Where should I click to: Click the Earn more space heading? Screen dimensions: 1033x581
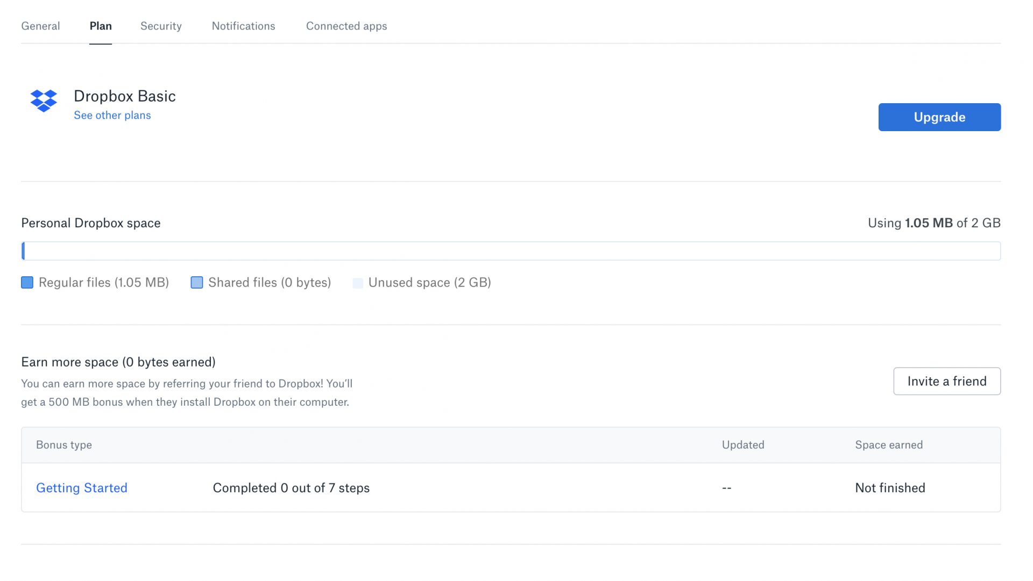(x=118, y=362)
